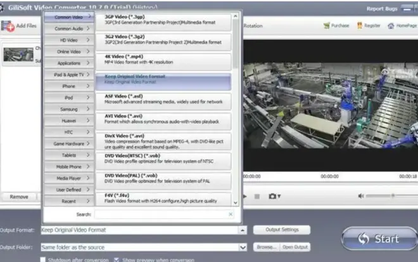Click the Purchase cart icon
Viewport: 418px width, 262px height.
pyautogui.click(x=327, y=26)
